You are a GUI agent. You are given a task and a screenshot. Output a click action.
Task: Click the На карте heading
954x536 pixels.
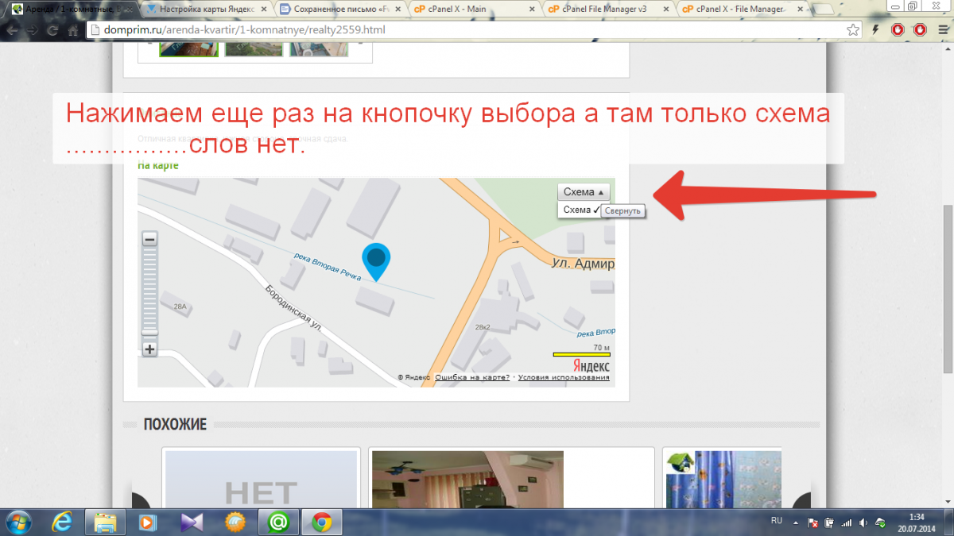point(158,165)
